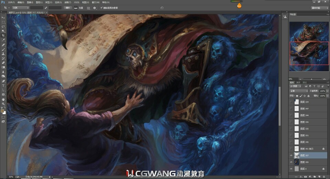
Task: Show layer 331 visibility box
Action: click(291, 135)
